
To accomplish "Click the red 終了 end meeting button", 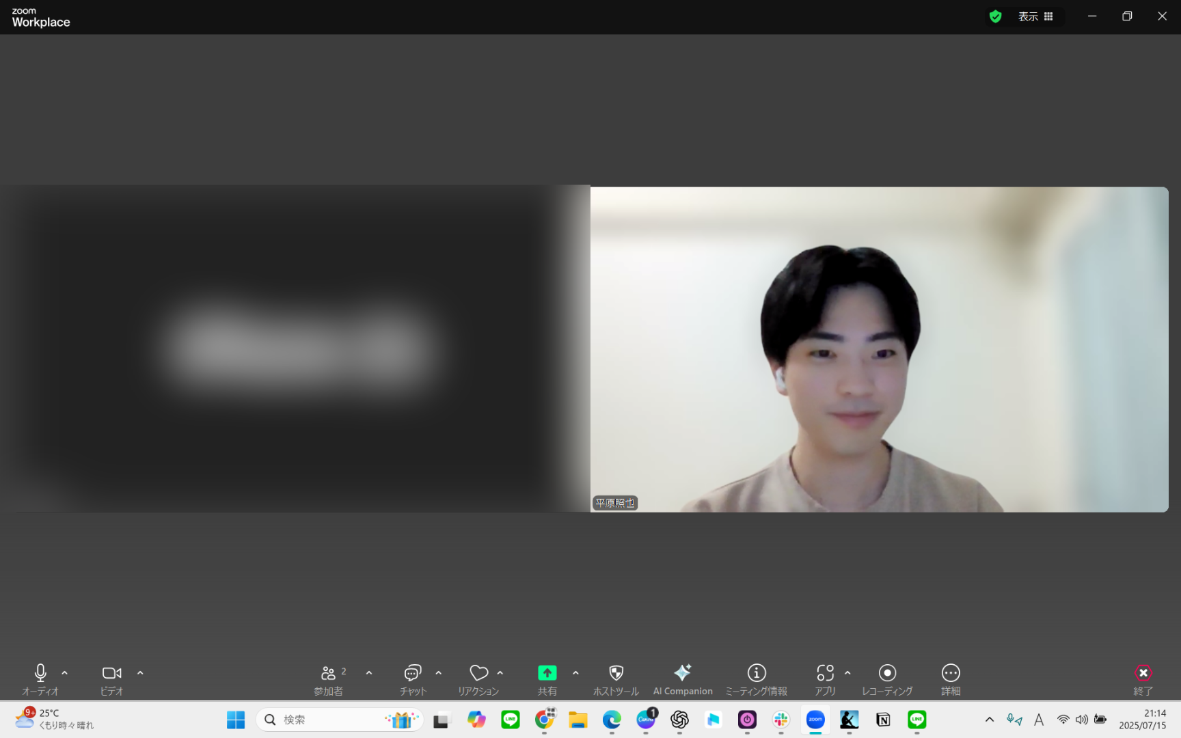I will pyautogui.click(x=1143, y=679).
